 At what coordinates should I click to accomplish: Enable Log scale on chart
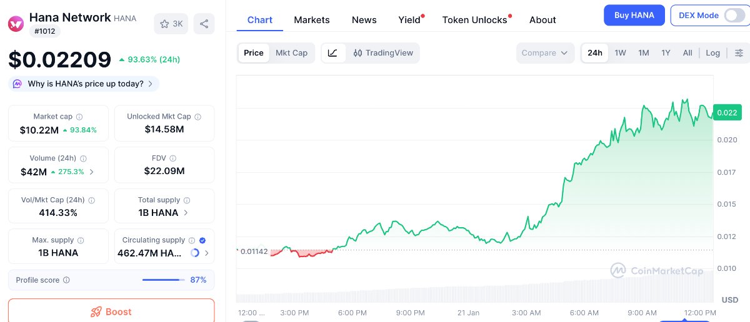point(712,53)
